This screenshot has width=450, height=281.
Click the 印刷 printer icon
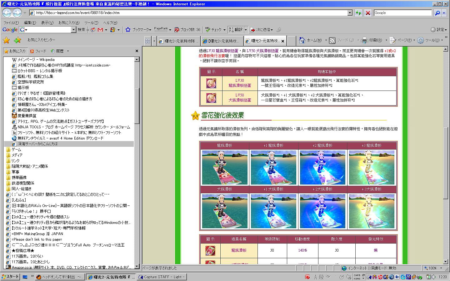click(x=364, y=40)
